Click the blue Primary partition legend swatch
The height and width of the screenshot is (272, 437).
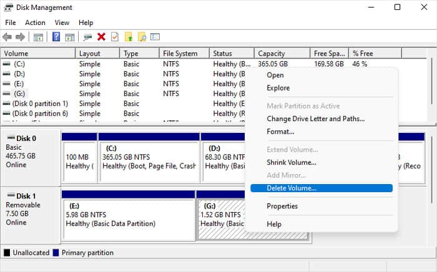(x=56, y=253)
